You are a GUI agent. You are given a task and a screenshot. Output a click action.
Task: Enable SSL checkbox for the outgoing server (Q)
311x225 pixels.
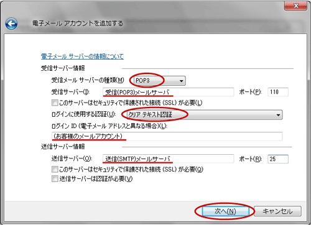coord(55,170)
